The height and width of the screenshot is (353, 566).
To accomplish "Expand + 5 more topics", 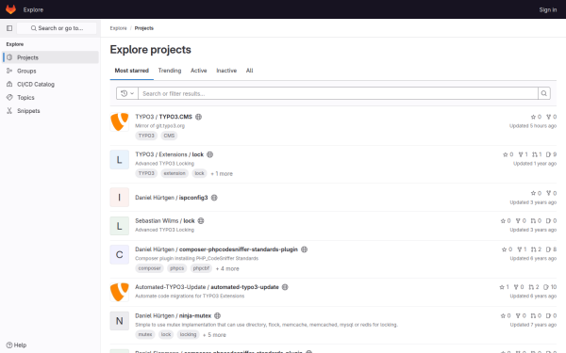I will [214, 335].
